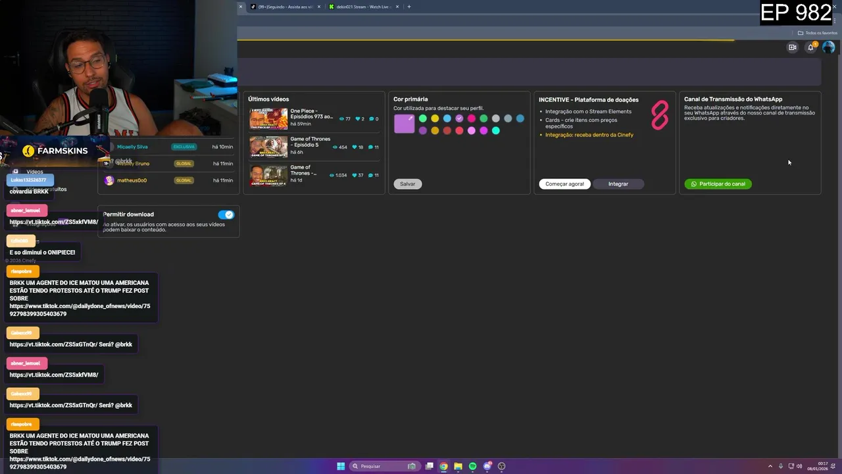
Task: Select the light gray color swatch
Action: point(496,118)
